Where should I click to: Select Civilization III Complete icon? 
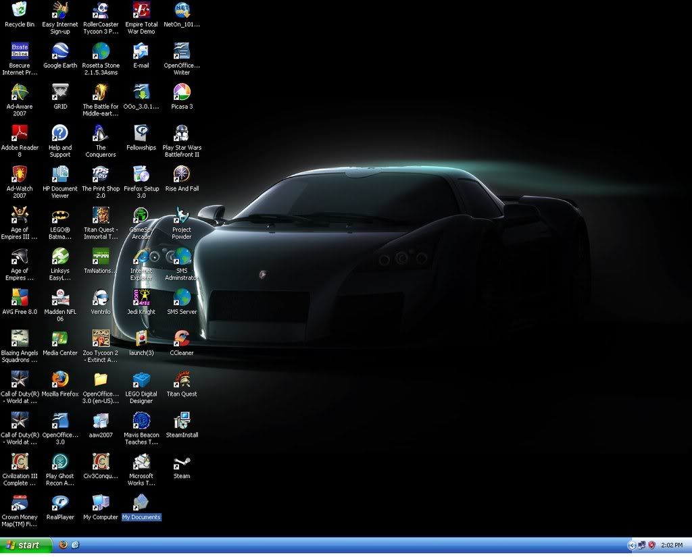coord(20,461)
